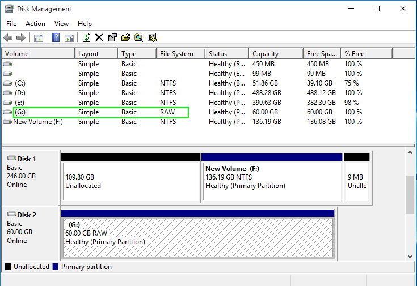Image resolution: width=417 pixels, height=286 pixels.
Task: Sort by the Volume column header
Action: tap(39, 54)
